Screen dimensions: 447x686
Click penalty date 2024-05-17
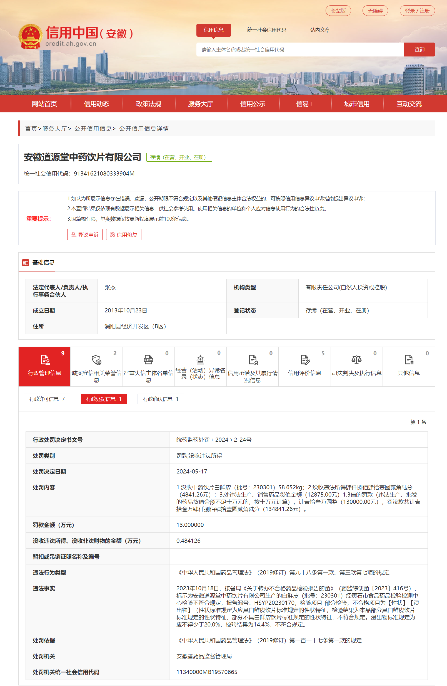pos(192,472)
